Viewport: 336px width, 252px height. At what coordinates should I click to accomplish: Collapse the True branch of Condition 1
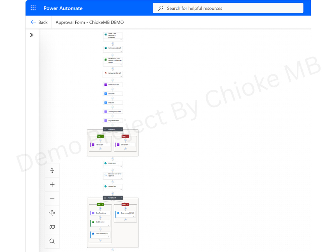102,205
